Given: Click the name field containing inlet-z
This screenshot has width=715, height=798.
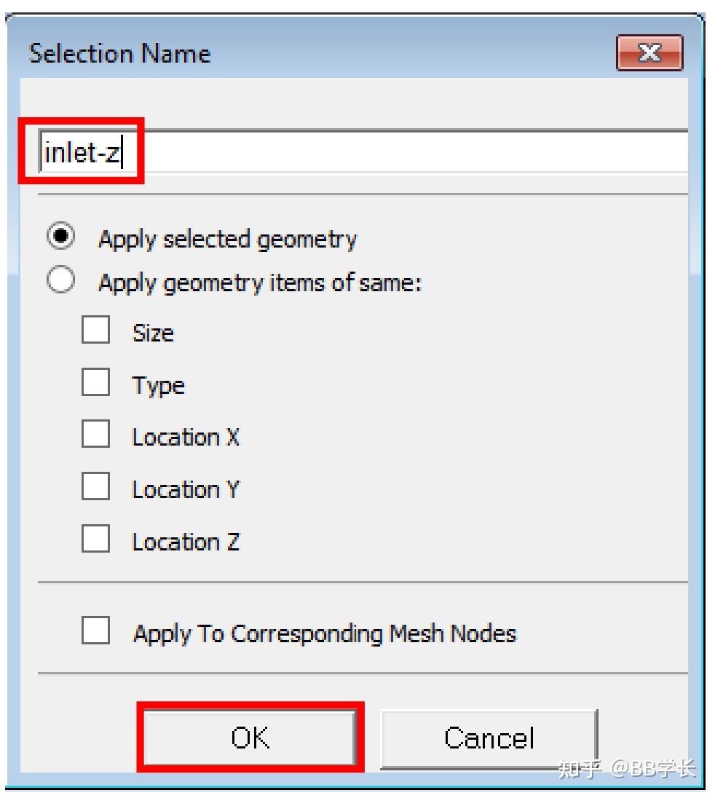Looking at the screenshot, I should pyautogui.click(x=364, y=152).
